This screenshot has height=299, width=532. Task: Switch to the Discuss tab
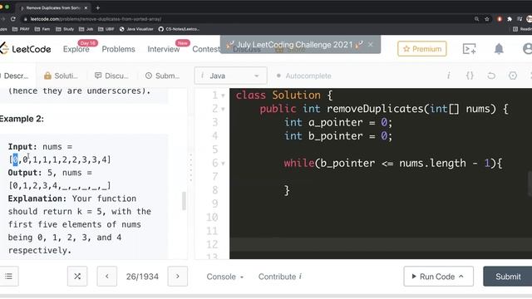[111, 76]
